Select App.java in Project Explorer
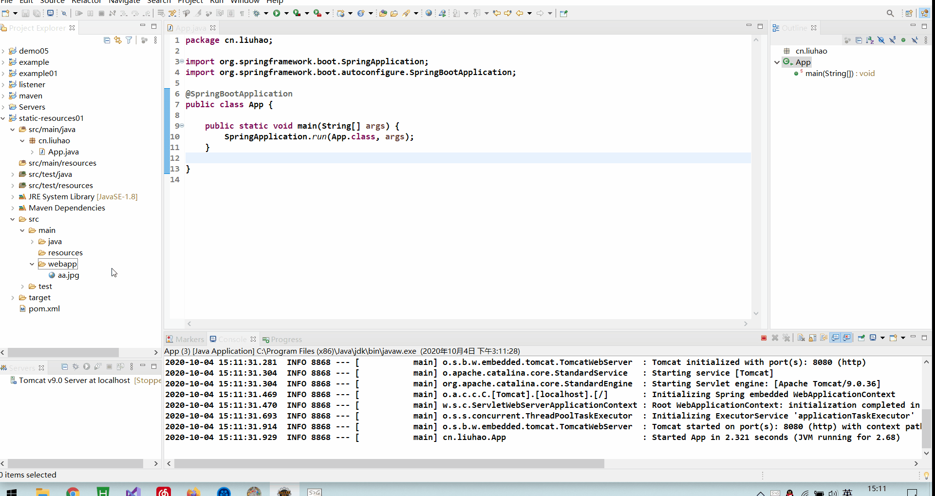Screen dimensions: 935x496 (x=63, y=152)
